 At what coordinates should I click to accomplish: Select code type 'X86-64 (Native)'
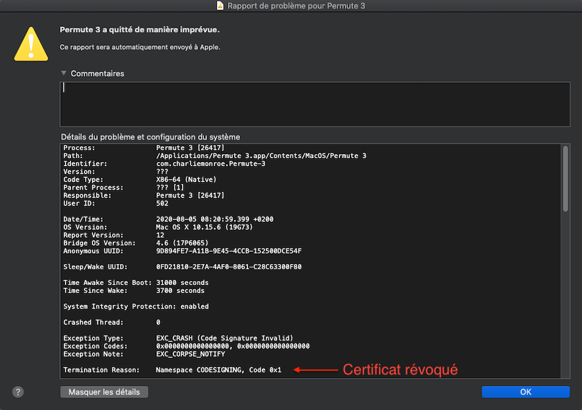186,180
